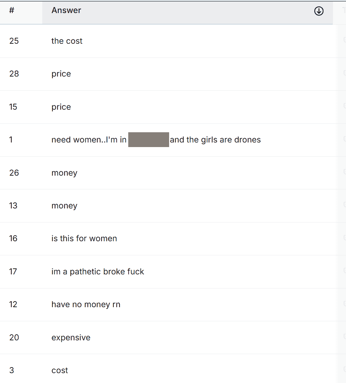346x383 pixels.
Task: Select response number 26 'money'
Action: point(173,173)
